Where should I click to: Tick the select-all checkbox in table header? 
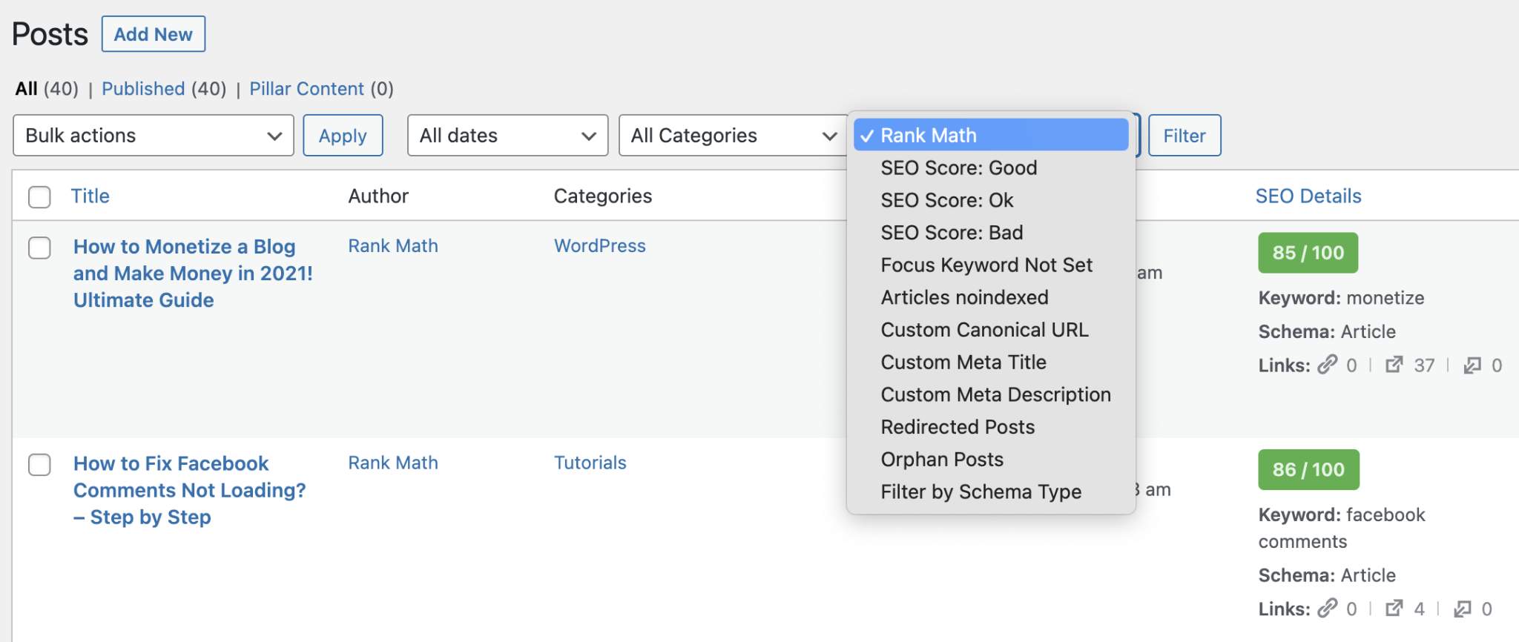39,196
